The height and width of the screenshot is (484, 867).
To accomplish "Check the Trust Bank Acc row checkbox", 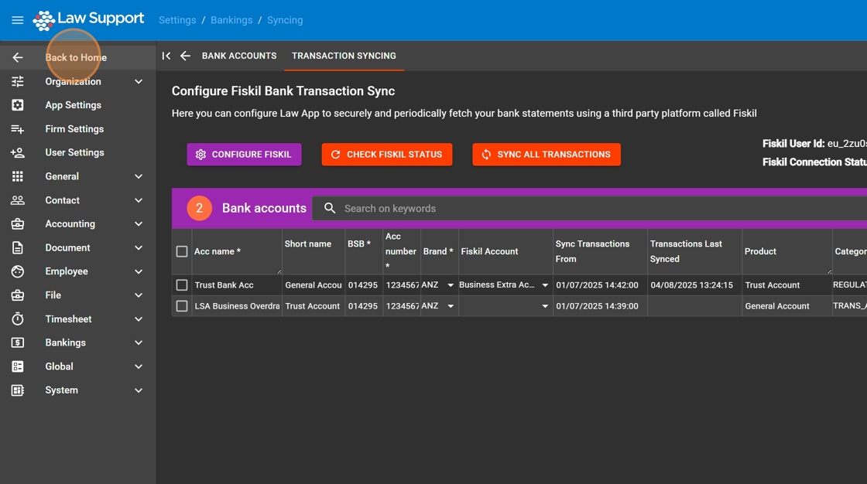I will [x=182, y=285].
